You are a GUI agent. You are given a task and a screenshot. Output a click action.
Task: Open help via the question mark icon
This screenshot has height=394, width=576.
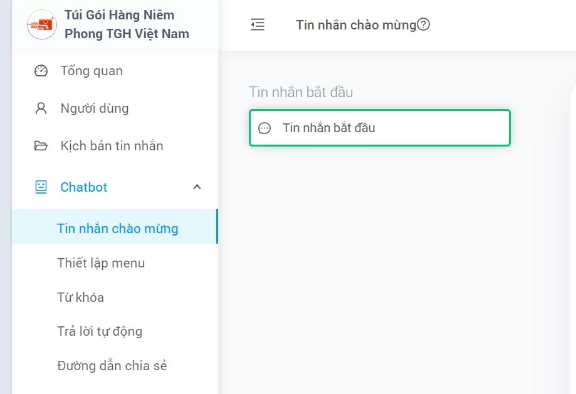tap(424, 24)
